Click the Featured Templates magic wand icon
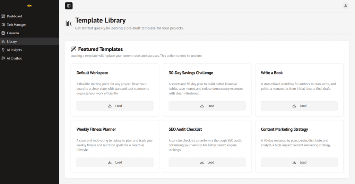 click(x=73, y=49)
